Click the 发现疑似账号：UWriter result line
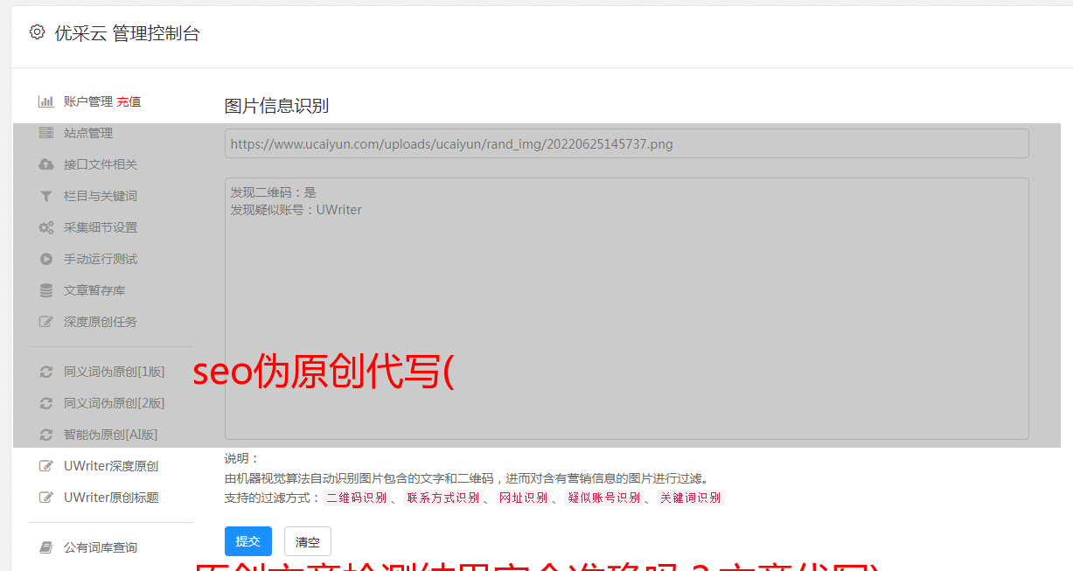 click(x=296, y=210)
